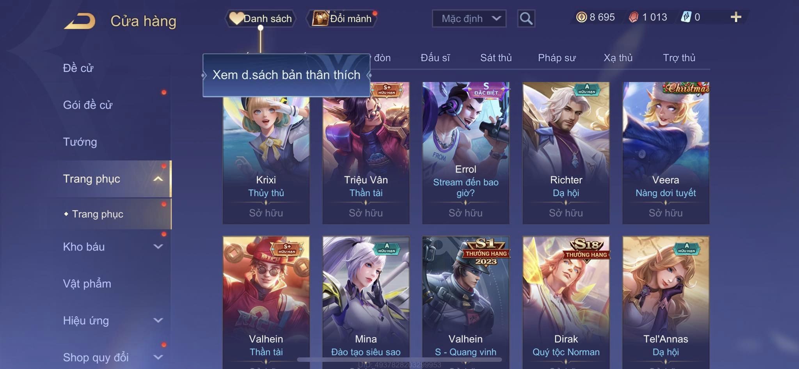Open Tướng in the sidebar
This screenshot has width=799, height=369.
click(x=80, y=142)
